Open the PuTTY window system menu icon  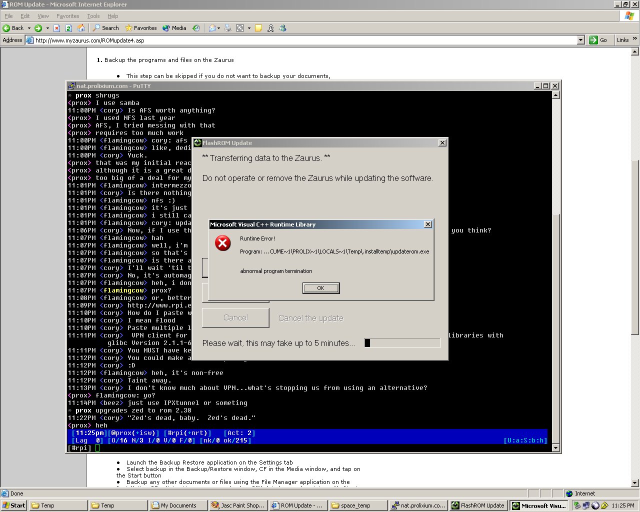pyautogui.click(x=72, y=86)
